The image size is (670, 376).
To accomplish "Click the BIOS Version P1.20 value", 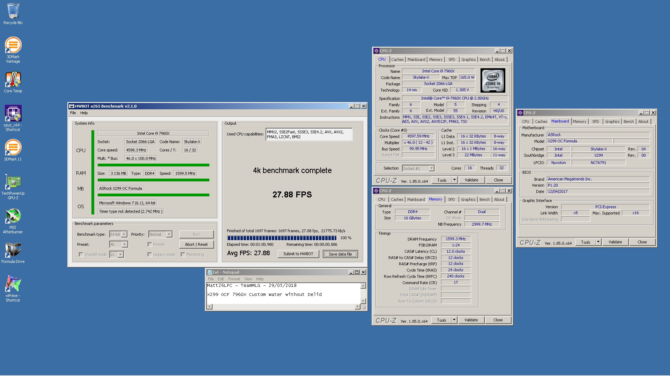I will pos(598,185).
